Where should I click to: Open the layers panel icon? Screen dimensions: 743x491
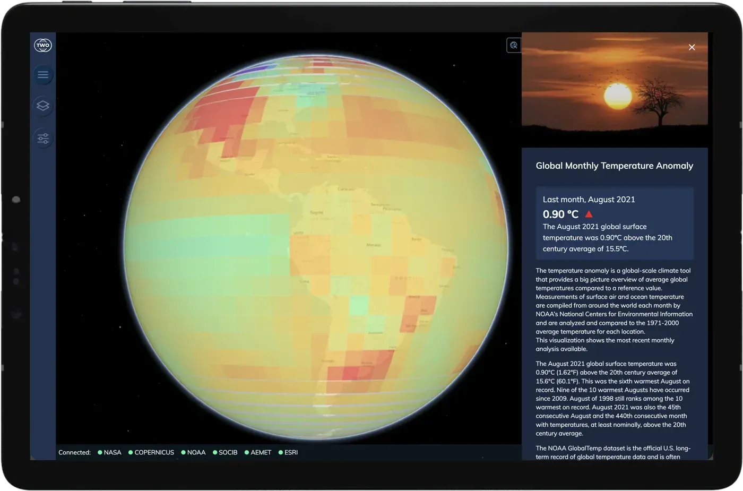43,106
